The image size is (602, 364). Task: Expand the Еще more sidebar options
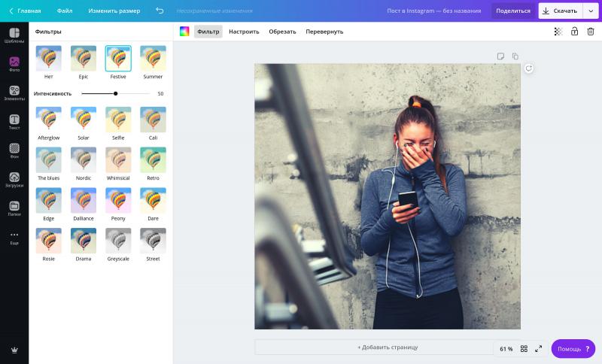(x=14, y=238)
